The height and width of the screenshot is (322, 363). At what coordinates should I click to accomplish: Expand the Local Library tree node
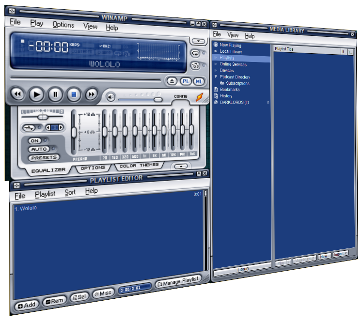(x=216, y=51)
